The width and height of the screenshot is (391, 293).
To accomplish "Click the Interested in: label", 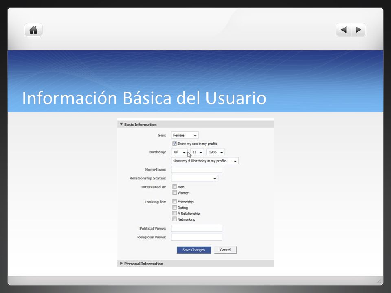I will coord(154,187).
